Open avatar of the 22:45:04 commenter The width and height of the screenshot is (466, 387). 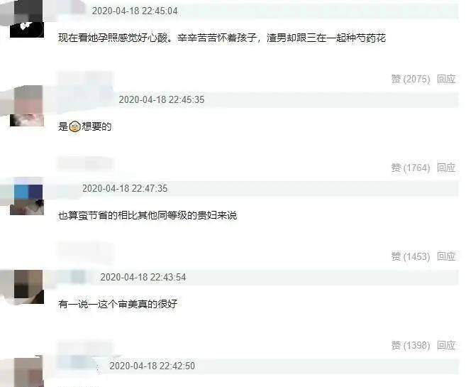(x=27, y=18)
